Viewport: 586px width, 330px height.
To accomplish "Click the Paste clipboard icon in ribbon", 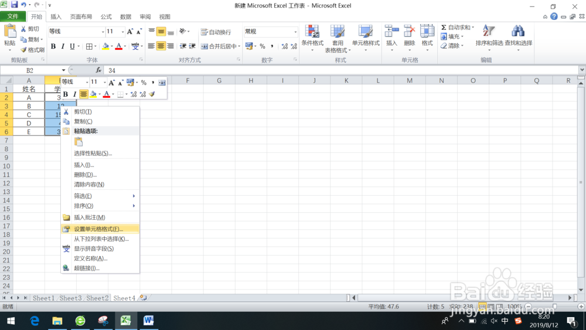I will pyautogui.click(x=10, y=32).
